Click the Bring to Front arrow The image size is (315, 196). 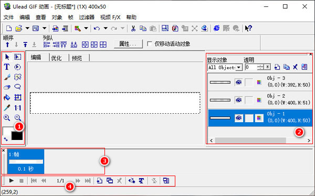(x=25, y=45)
